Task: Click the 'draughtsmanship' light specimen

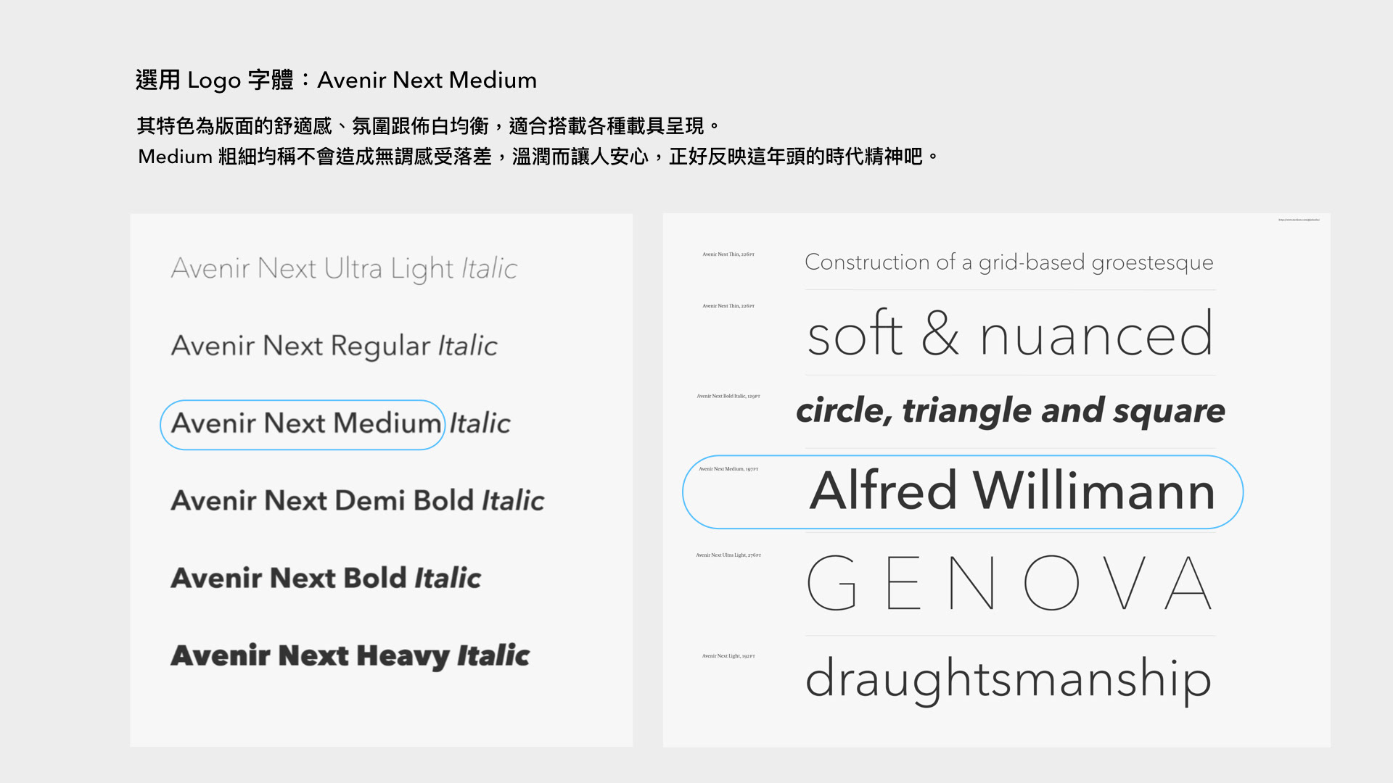Action: click(1008, 680)
